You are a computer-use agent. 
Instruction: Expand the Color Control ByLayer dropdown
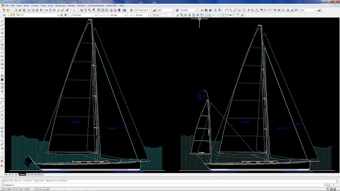click(96, 15)
